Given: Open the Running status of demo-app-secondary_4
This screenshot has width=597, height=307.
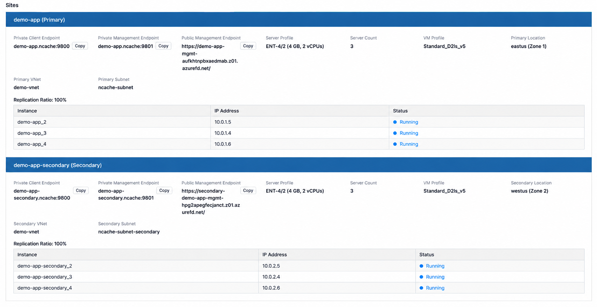Looking at the screenshot, I should (x=435, y=288).
